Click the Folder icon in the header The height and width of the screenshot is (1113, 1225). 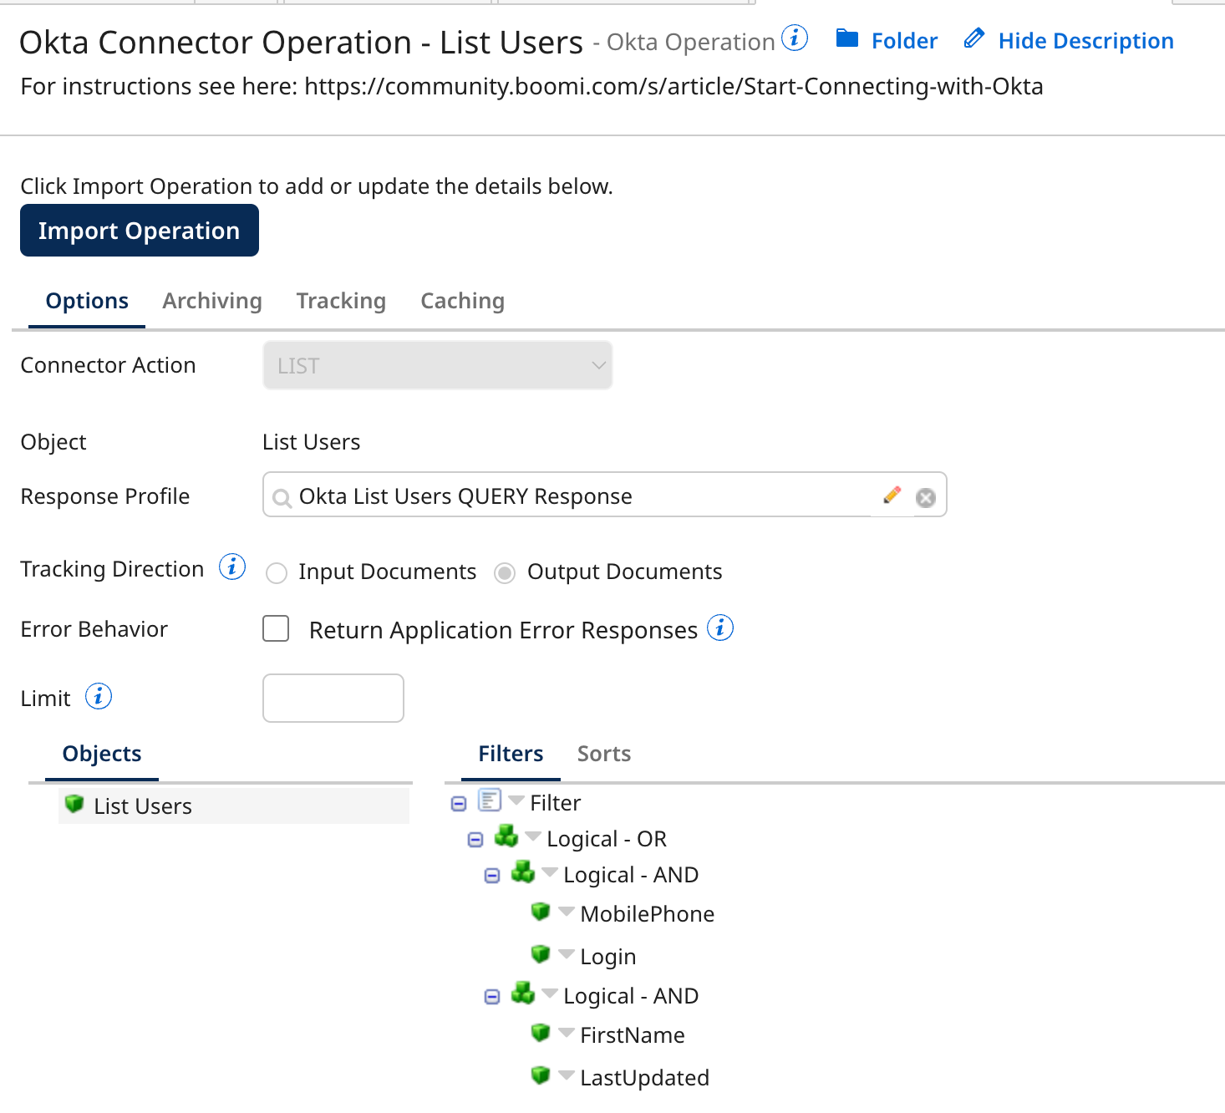[x=847, y=38]
